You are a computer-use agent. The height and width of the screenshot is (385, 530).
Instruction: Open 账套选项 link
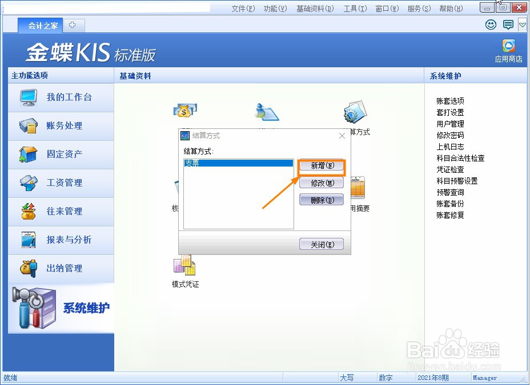450,101
